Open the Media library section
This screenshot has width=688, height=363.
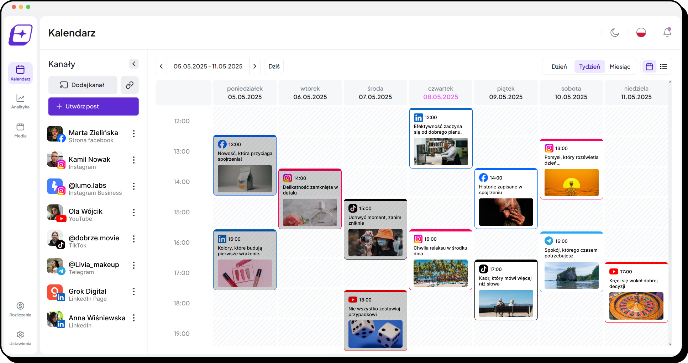[x=20, y=130]
